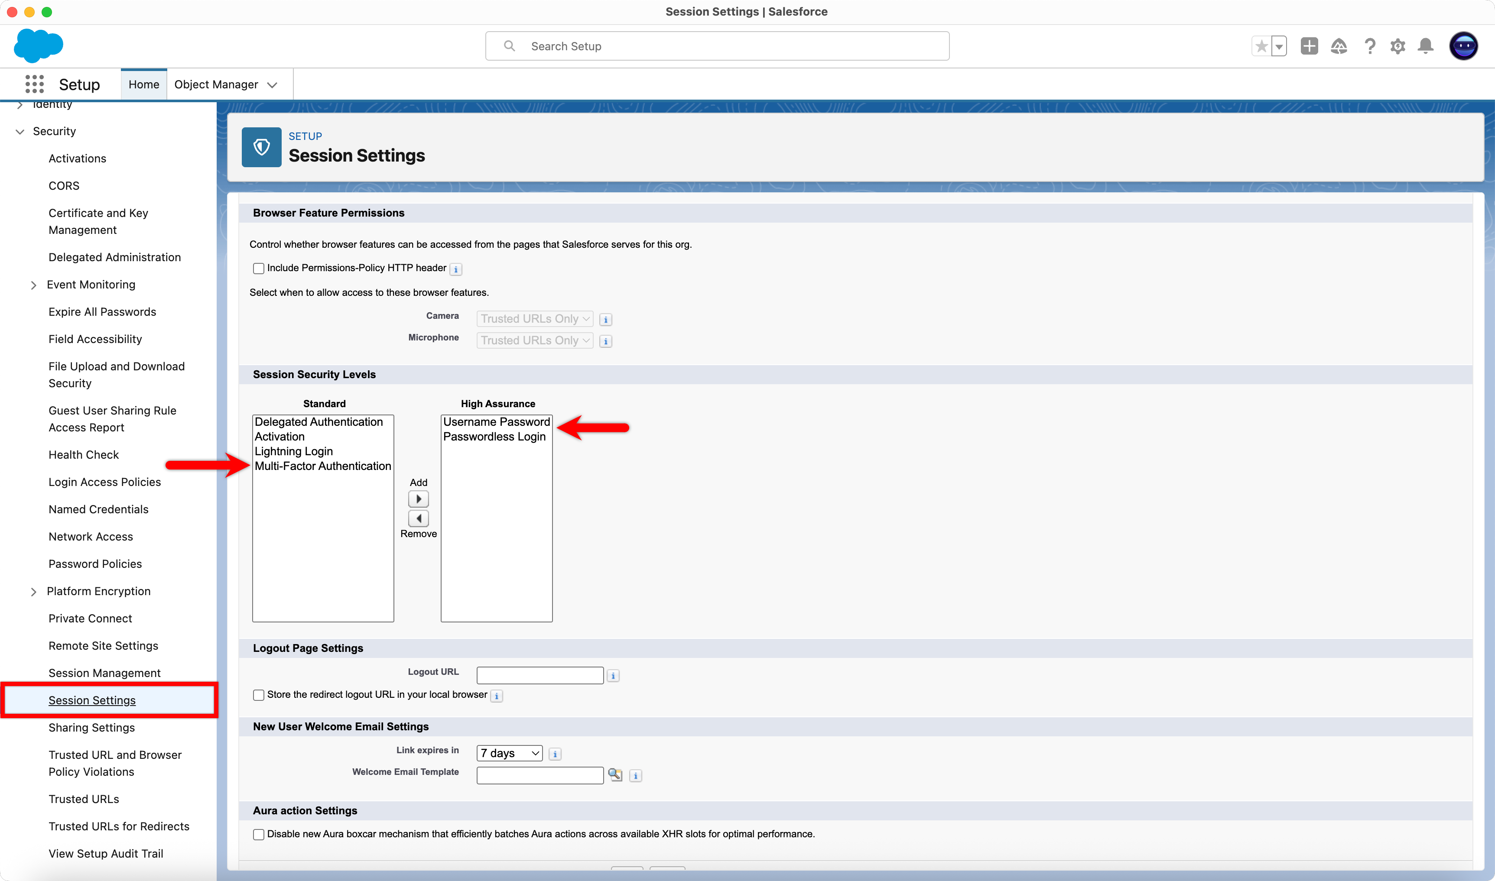Image resolution: width=1495 pixels, height=881 pixels.
Task: Select Multi-Factor Authentication in Standard list
Action: tap(322, 466)
